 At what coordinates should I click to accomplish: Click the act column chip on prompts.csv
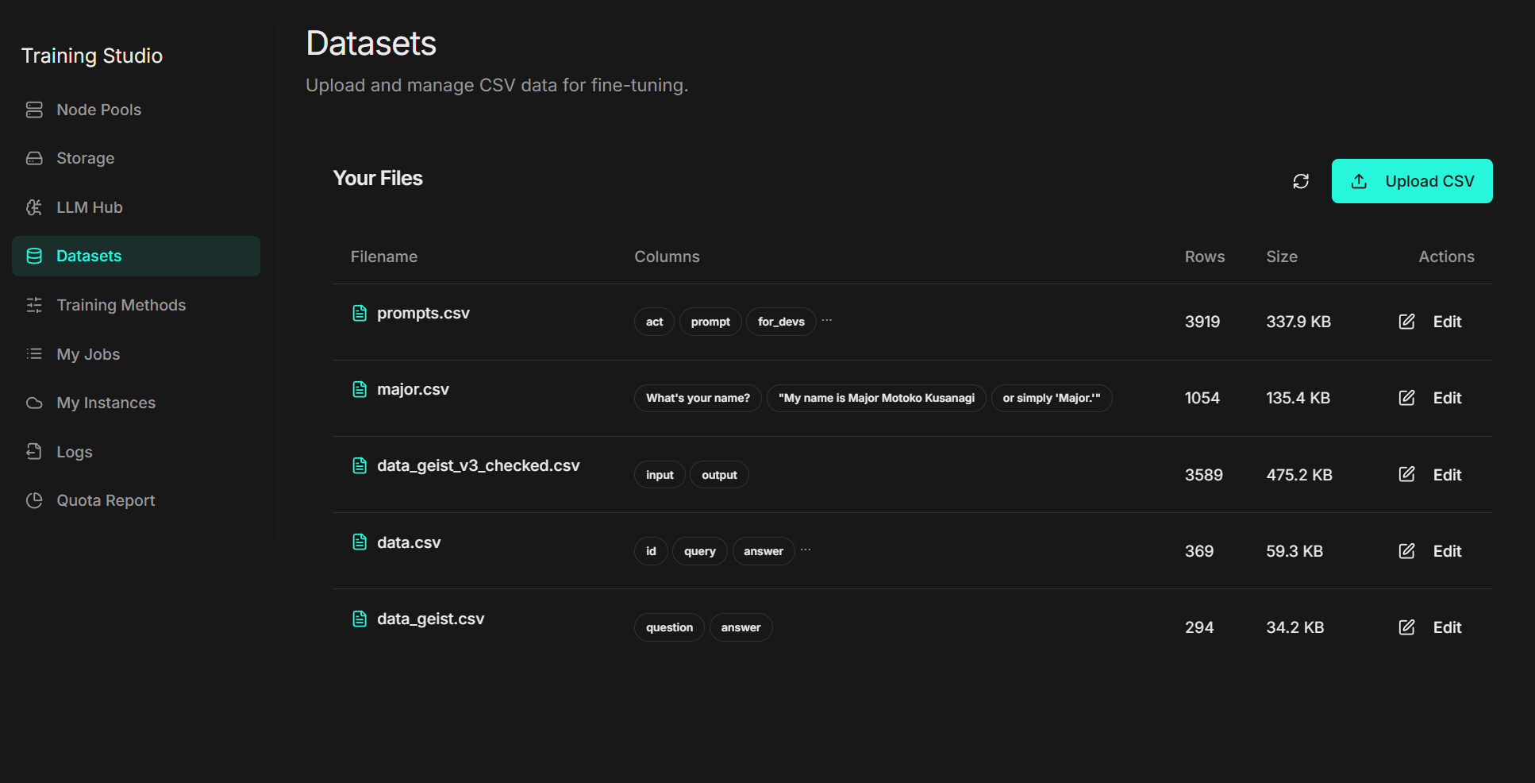[653, 321]
